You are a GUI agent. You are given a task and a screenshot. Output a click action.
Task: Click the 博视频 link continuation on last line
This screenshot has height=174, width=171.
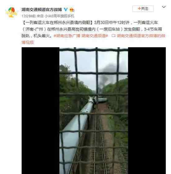[28, 42]
